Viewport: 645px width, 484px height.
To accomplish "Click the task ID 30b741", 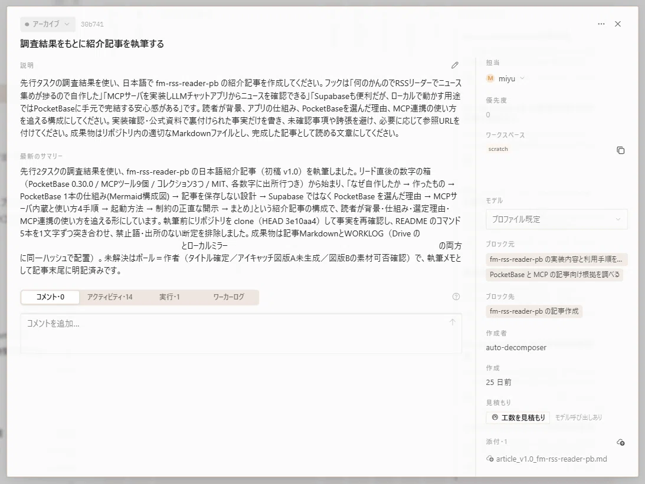I will point(92,24).
